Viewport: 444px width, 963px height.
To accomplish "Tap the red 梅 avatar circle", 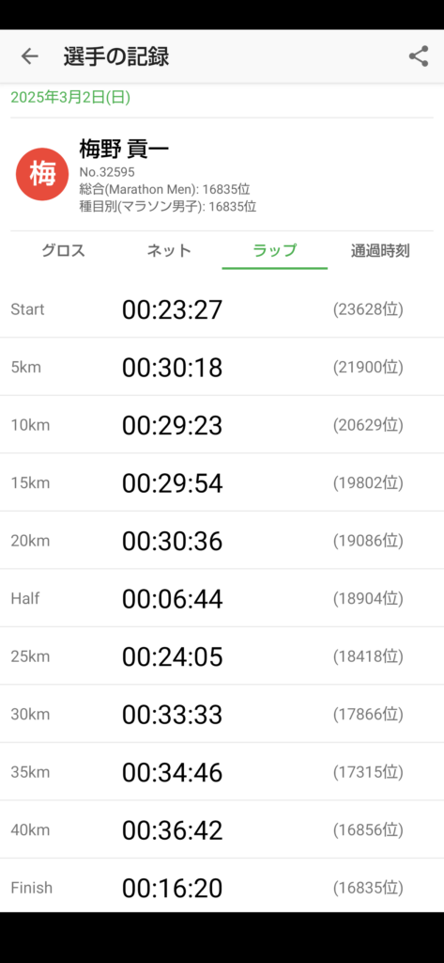I will click(x=41, y=174).
